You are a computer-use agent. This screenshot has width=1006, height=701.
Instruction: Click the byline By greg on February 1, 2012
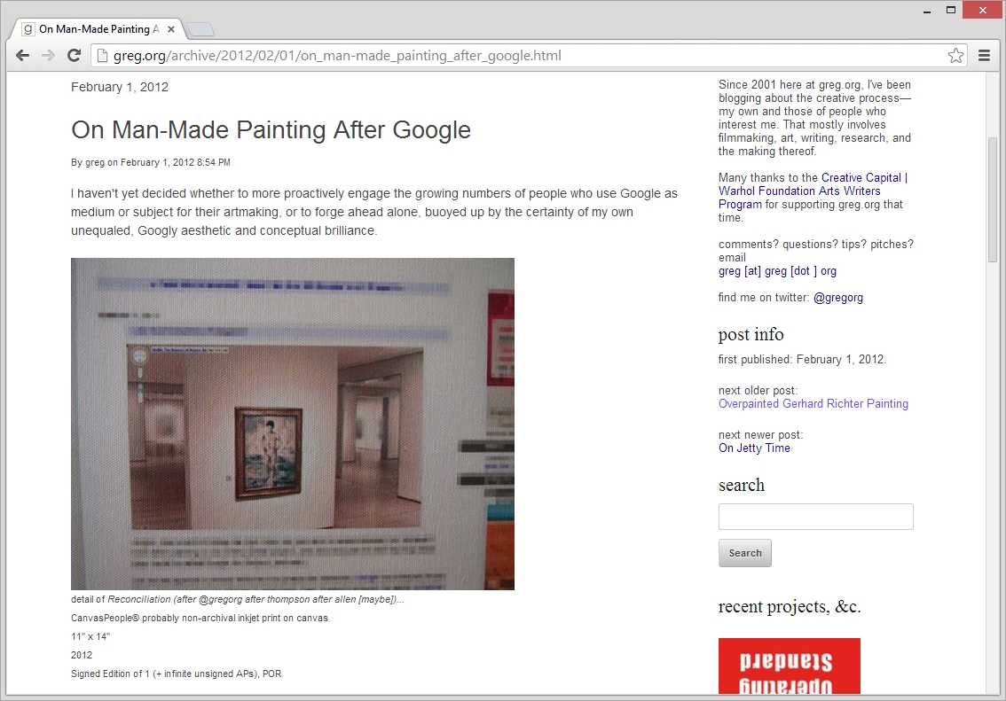click(150, 163)
